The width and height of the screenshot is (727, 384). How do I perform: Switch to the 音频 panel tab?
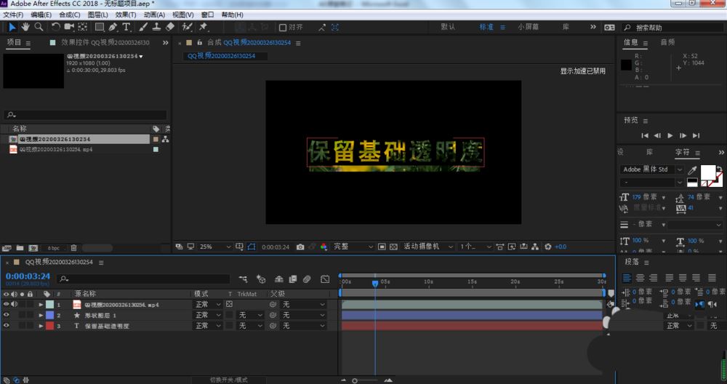pos(667,42)
